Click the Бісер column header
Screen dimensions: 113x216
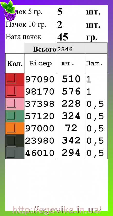tap(41, 63)
